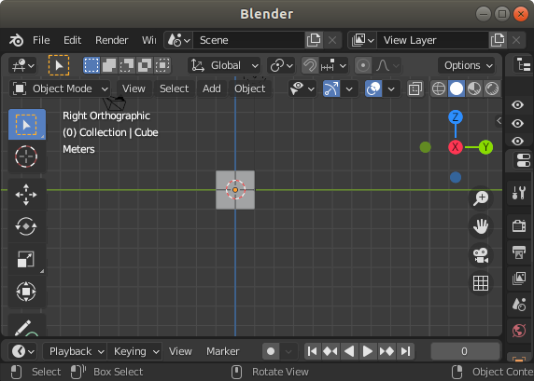This screenshot has width=534, height=381.
Task: Open World properties tab
Action: tap(519, 331)
